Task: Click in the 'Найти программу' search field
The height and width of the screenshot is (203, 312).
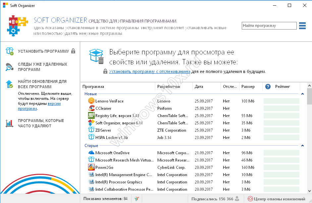Action: (x=269, y=26)
